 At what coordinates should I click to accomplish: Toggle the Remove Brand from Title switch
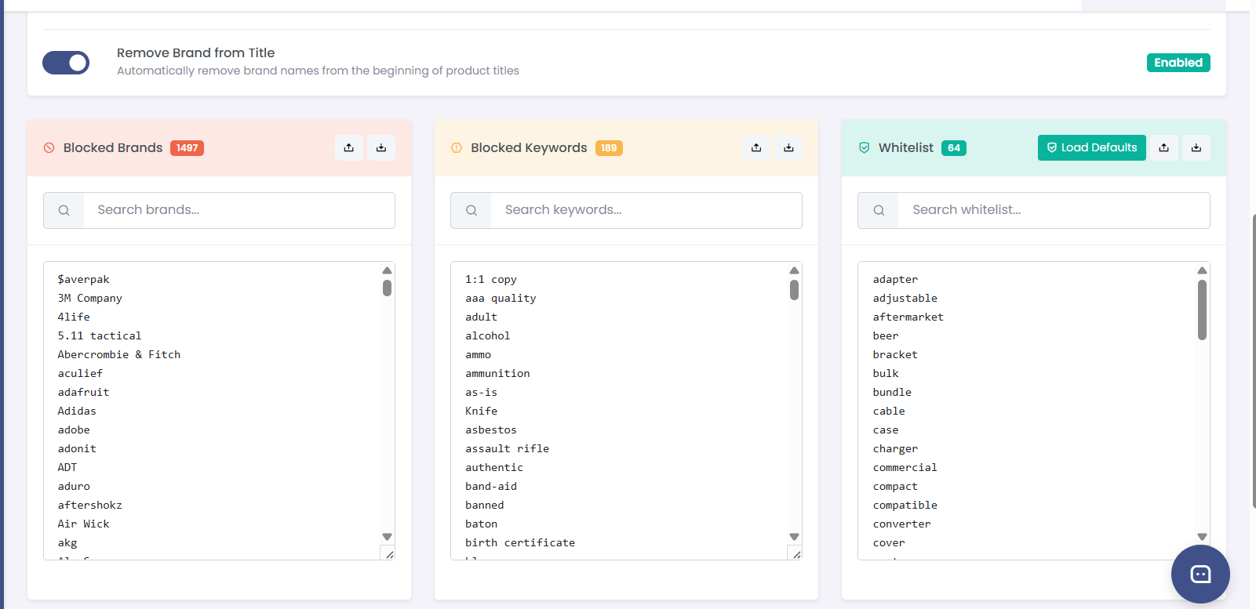pyautogui.click(x=66, y=63)
